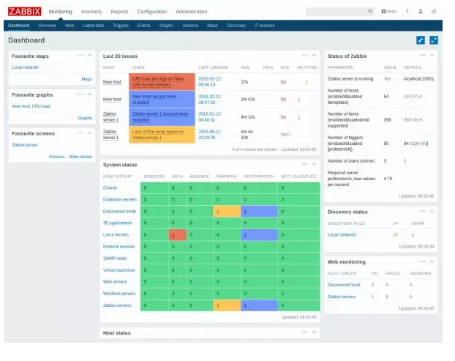This screenshot has height=361, width=455.
Task: Open the Local network map link
Action: tap(26, 67)
